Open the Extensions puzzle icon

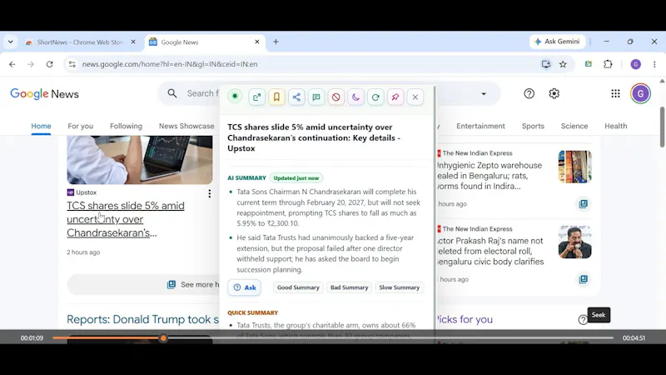pyautogui.click(x=608, y=64)
